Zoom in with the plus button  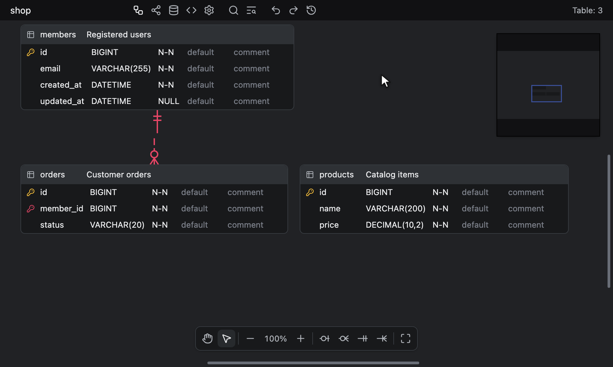pos(301,338)
